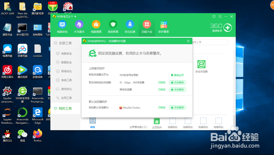274x155 pixels.
Task: Select the 腾讯视频 desktop icon
Action: coord(22,72)
